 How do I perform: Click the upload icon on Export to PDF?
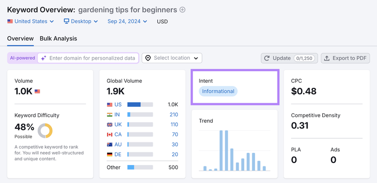click(327, 58)
